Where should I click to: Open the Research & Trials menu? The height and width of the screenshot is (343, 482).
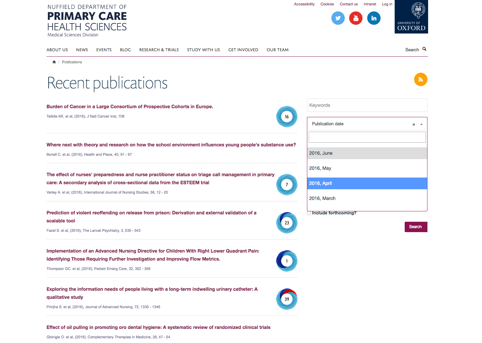tap(159, 50)
